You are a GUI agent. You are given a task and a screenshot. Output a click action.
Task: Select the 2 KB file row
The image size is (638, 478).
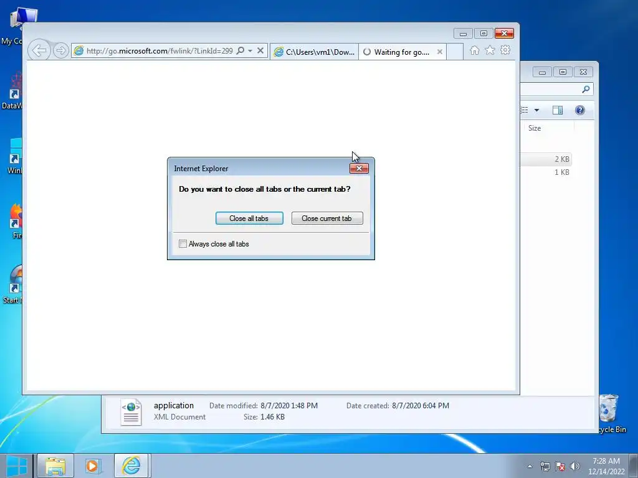click(x=546, y=159)
